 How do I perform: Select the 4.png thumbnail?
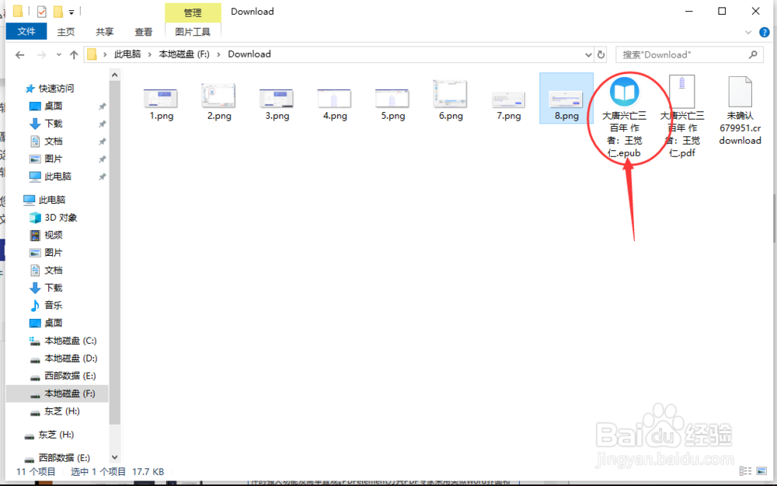(x=334, y=98)
